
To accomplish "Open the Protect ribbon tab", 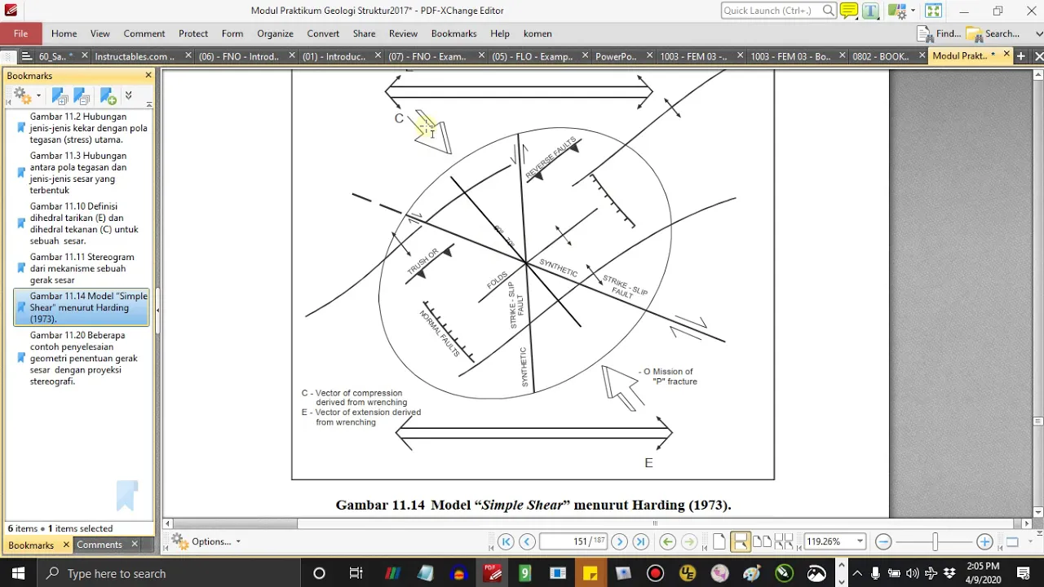I will coord(193,33).
